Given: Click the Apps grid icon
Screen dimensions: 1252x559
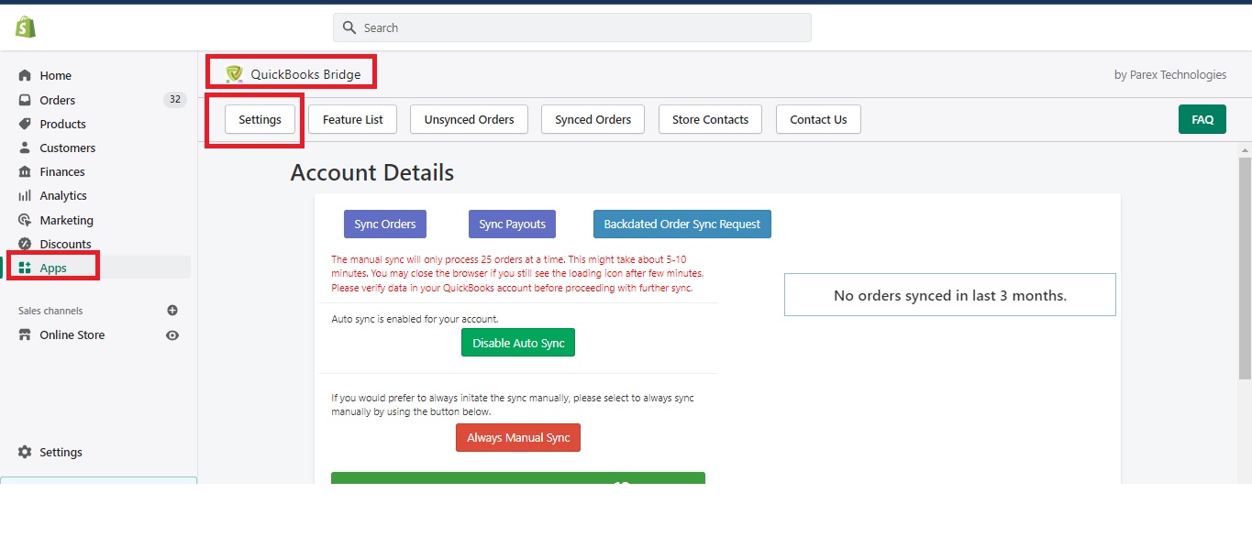Looking at the screenshot, I should pyautogui.click(x=25, y=268).
